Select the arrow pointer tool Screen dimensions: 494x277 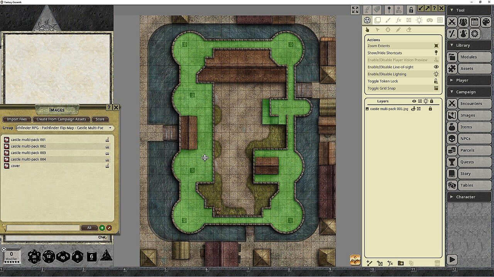[x=377, y=30]
